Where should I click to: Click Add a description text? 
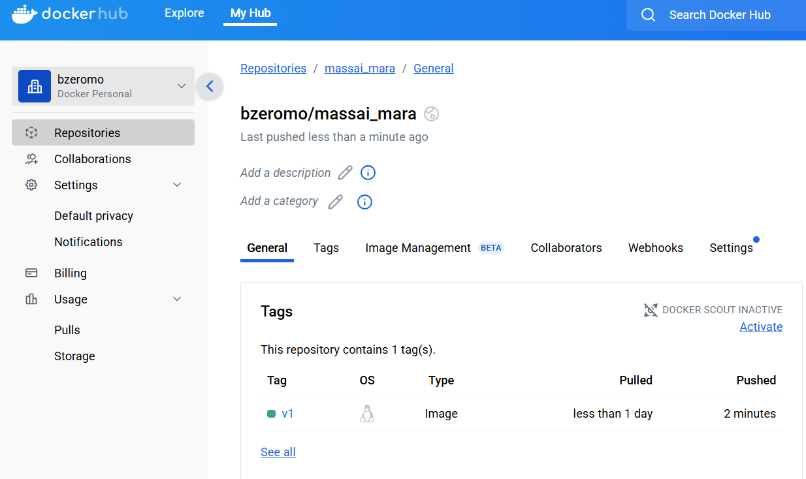coord(285,173)
